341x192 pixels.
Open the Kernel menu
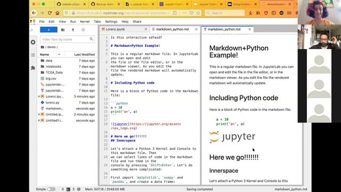coord(85,21)
